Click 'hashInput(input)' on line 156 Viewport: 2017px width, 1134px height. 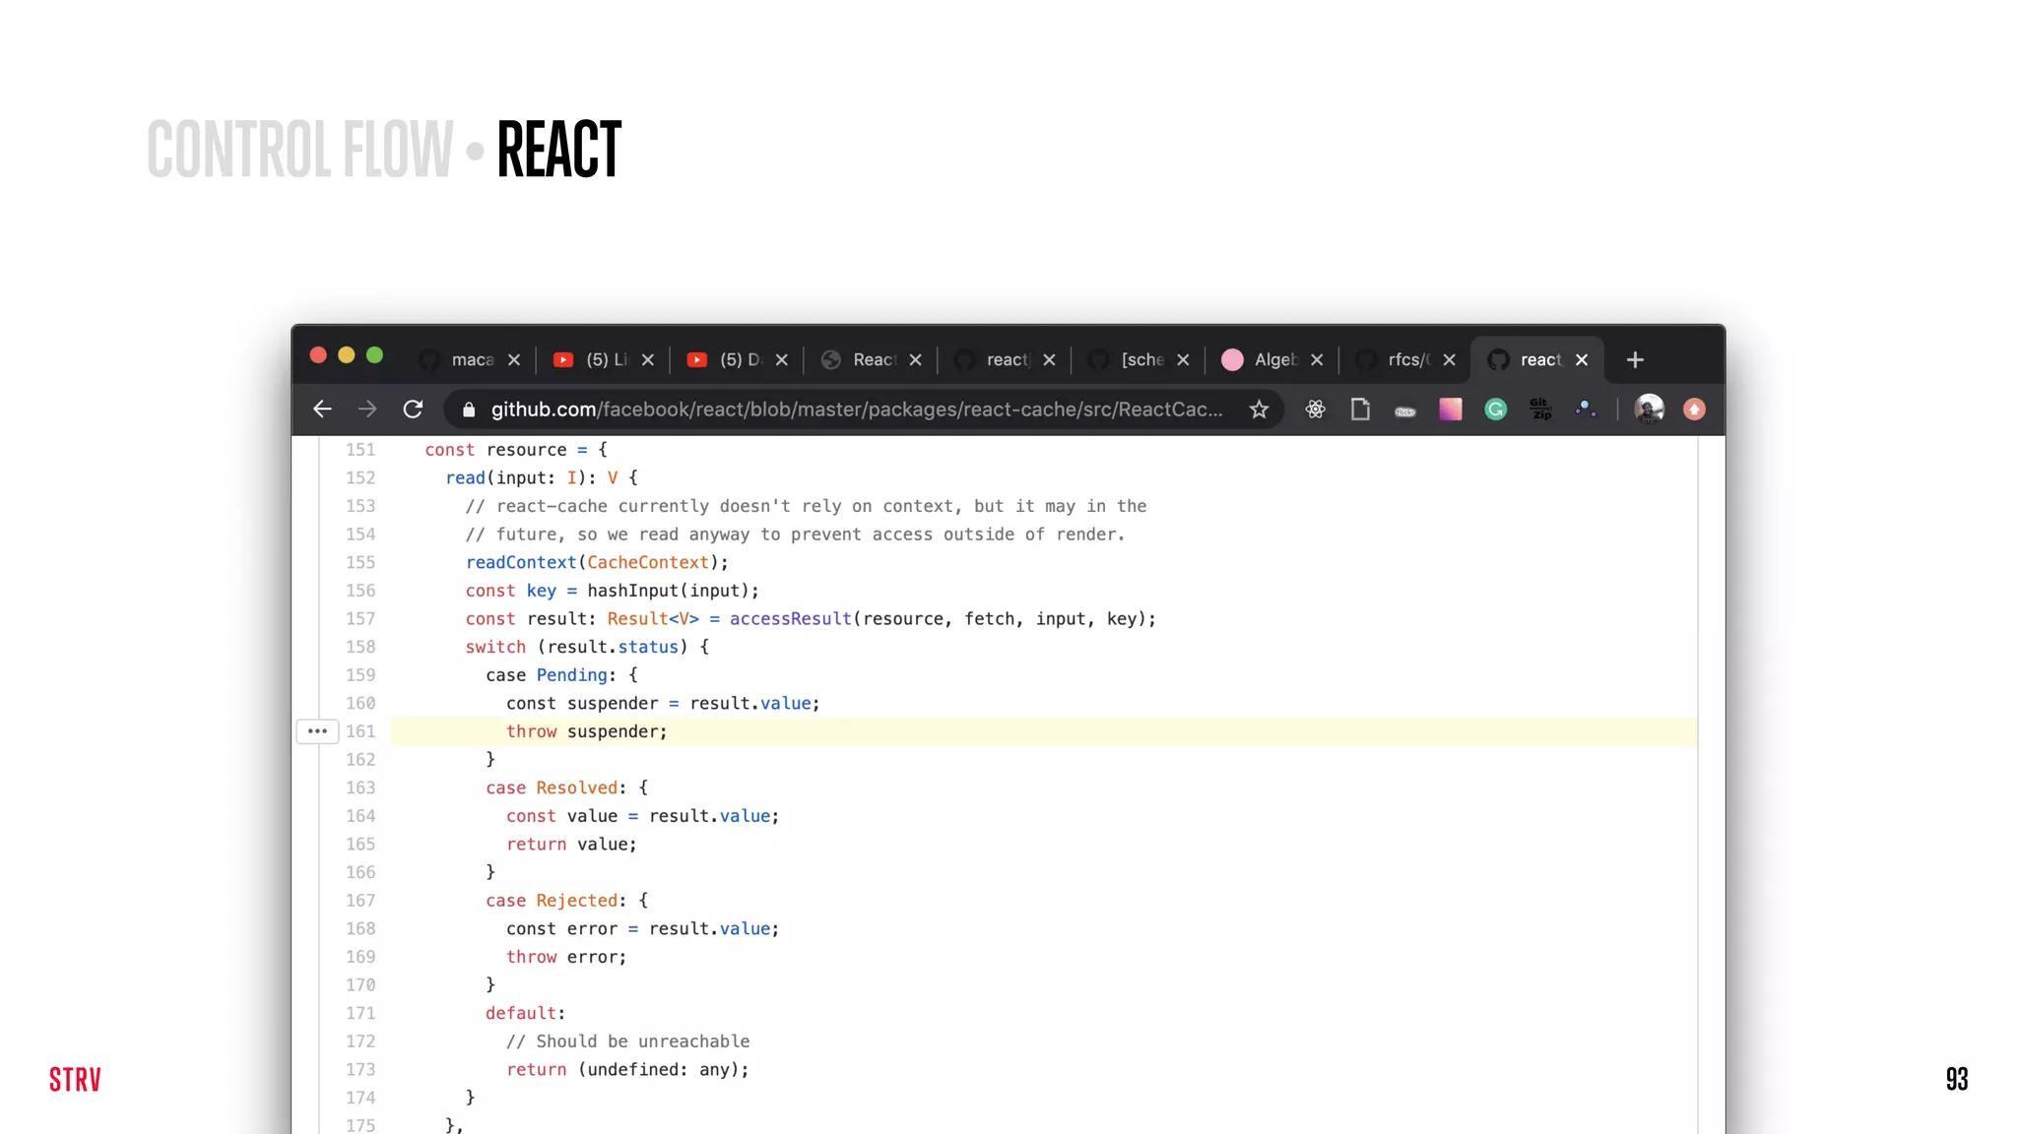pyautogui.click(x=669, y=591)
